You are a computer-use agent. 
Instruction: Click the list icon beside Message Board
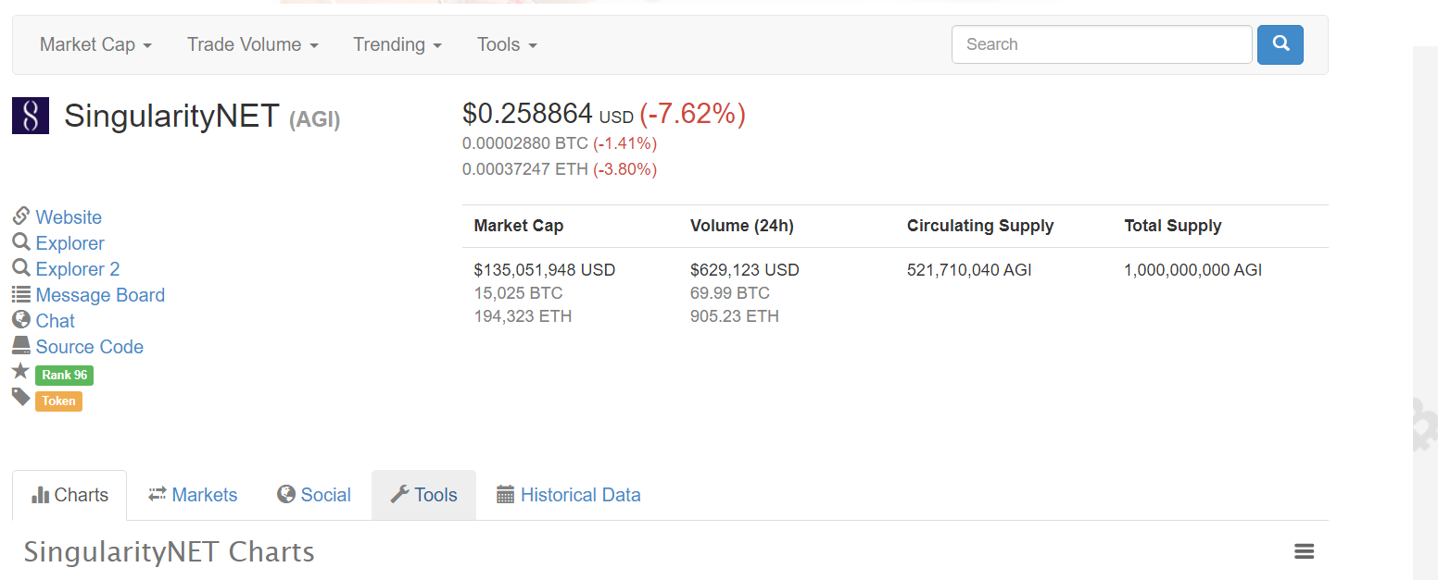tap(21, 295)
